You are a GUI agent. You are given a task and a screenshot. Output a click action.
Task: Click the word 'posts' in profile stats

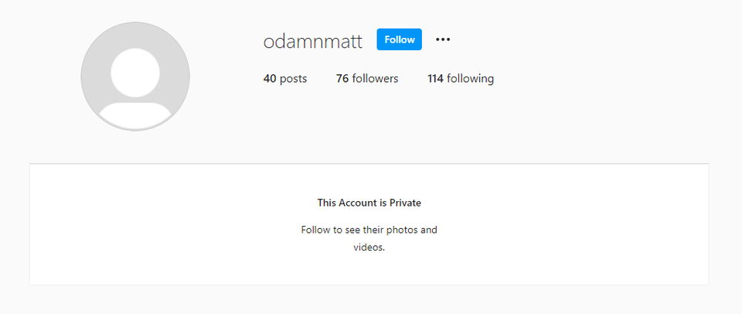click(x=294, y=79)
